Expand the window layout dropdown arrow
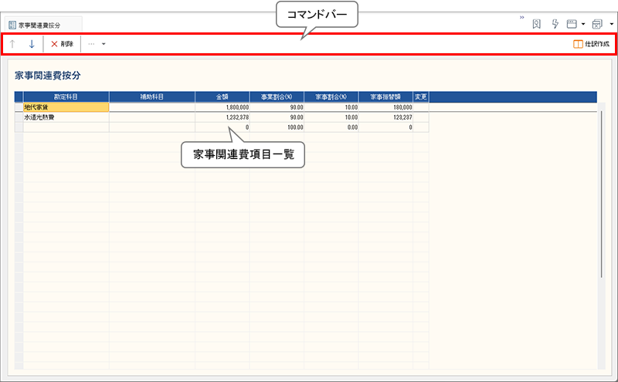The image size is (618, 382). coord(582,24)
